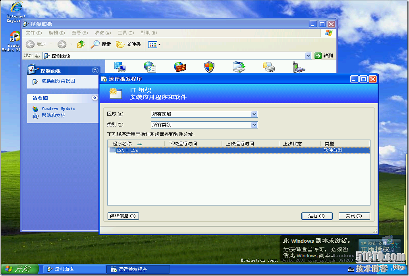
Task: Select the ISA - ISA program row
Action: pyautogui.click(x=239, y=150)
